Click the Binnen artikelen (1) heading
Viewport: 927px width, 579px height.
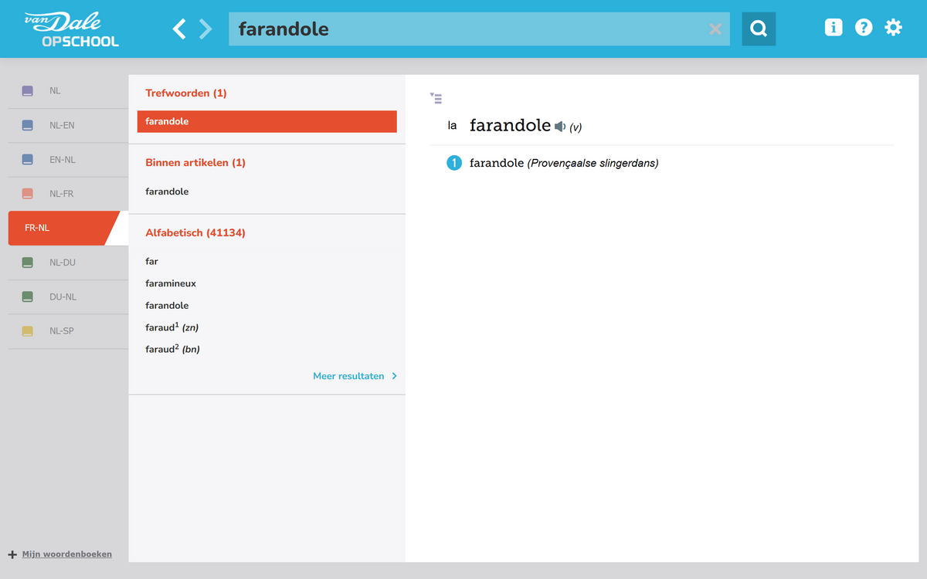195,163
